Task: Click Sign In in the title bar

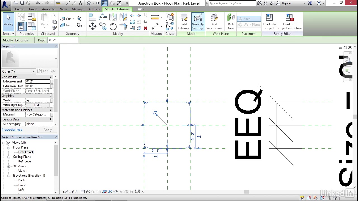Action: pyautogui.click(x=286, y=3)
